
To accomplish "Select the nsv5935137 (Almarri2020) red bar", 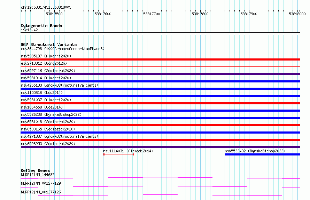I will coord(160,59).
